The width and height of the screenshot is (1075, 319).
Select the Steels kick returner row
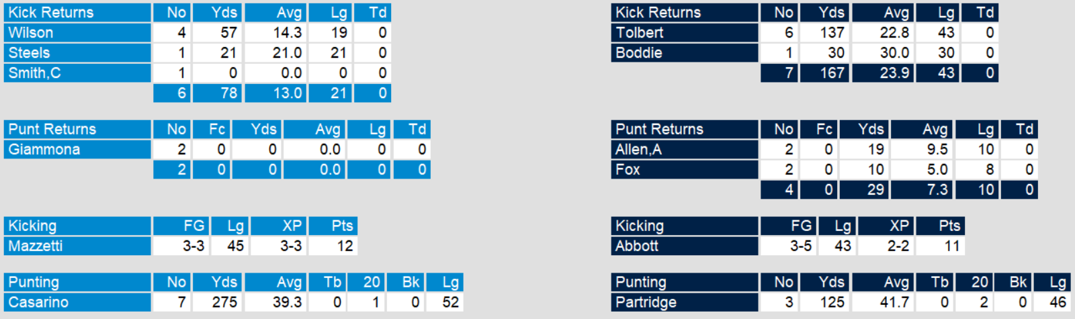click(x=29, y=53)
